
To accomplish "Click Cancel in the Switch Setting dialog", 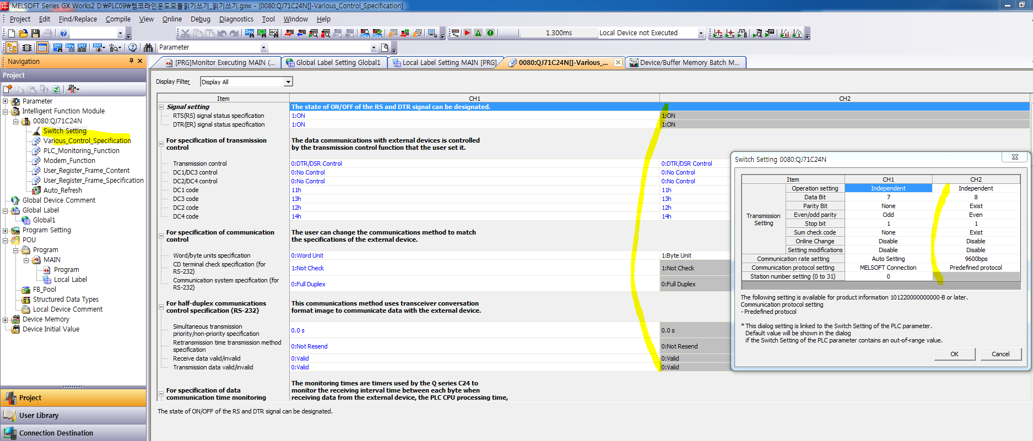I will pyautogui.click(x=1000, y=354).
